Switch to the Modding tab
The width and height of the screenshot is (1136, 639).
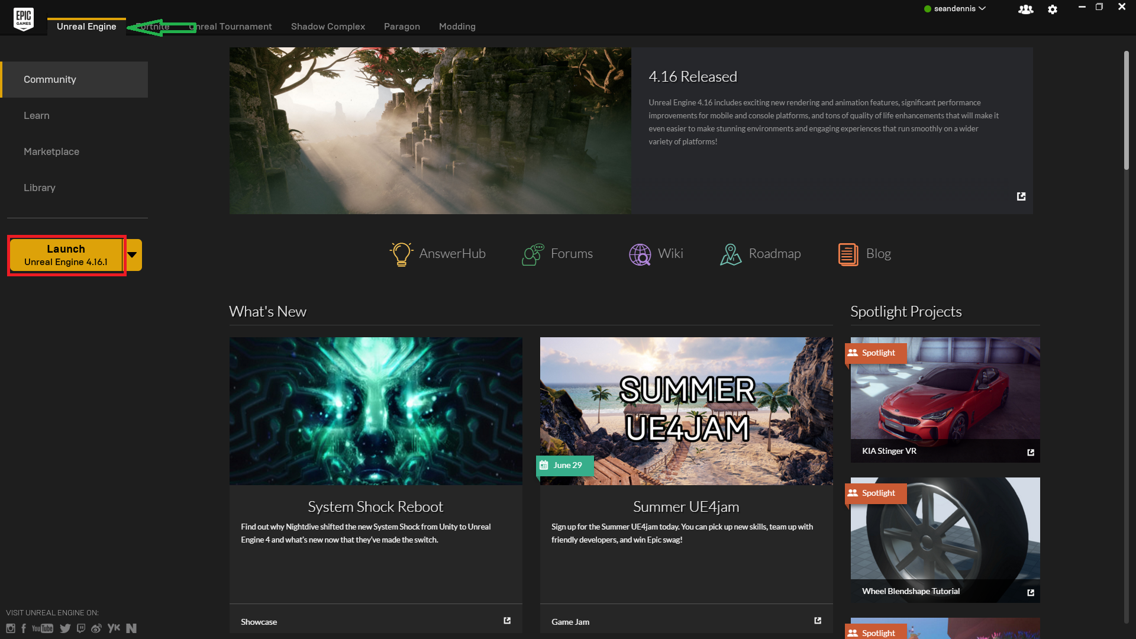[457, 27]
